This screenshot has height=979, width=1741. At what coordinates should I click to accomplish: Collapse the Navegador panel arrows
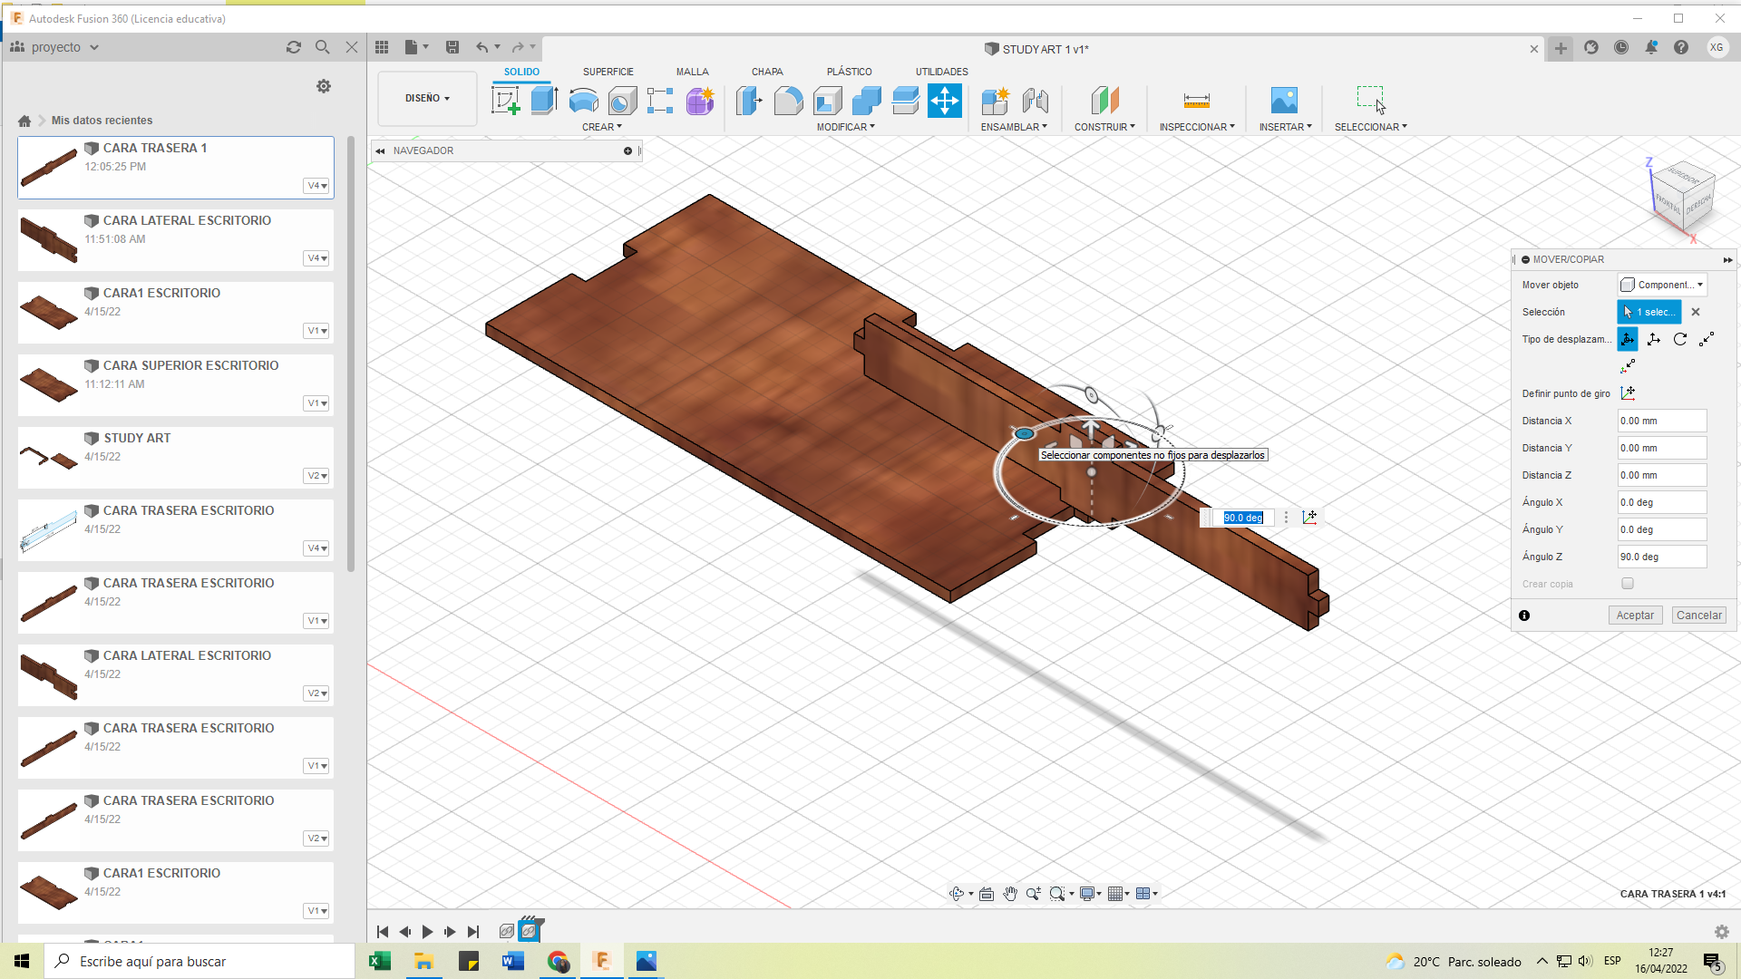(381, 151)
